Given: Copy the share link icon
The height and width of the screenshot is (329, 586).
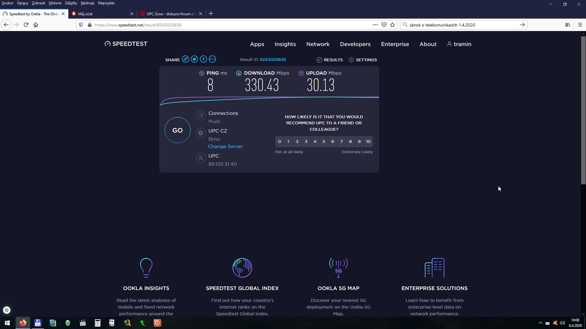Looking at the screenshot, I should (185, 59).
